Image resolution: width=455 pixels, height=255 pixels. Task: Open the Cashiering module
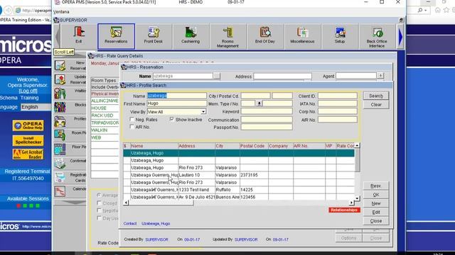point(191,36)
